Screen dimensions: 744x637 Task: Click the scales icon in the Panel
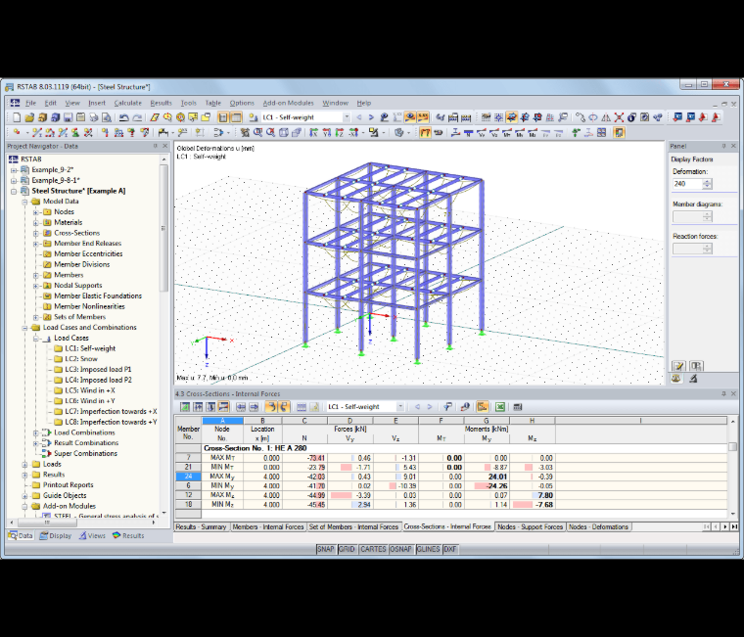676,379
